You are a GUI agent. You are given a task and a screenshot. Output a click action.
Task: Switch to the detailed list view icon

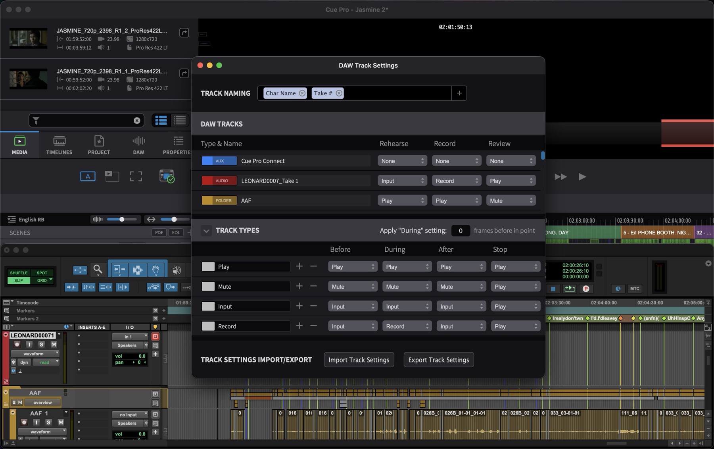tap(161, 120)
